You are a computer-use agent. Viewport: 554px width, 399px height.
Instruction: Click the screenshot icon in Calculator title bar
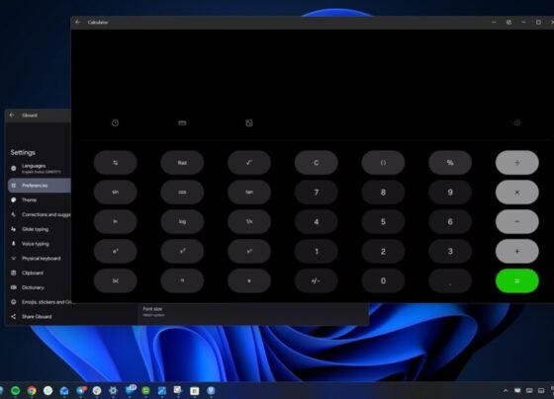[508, 22]
